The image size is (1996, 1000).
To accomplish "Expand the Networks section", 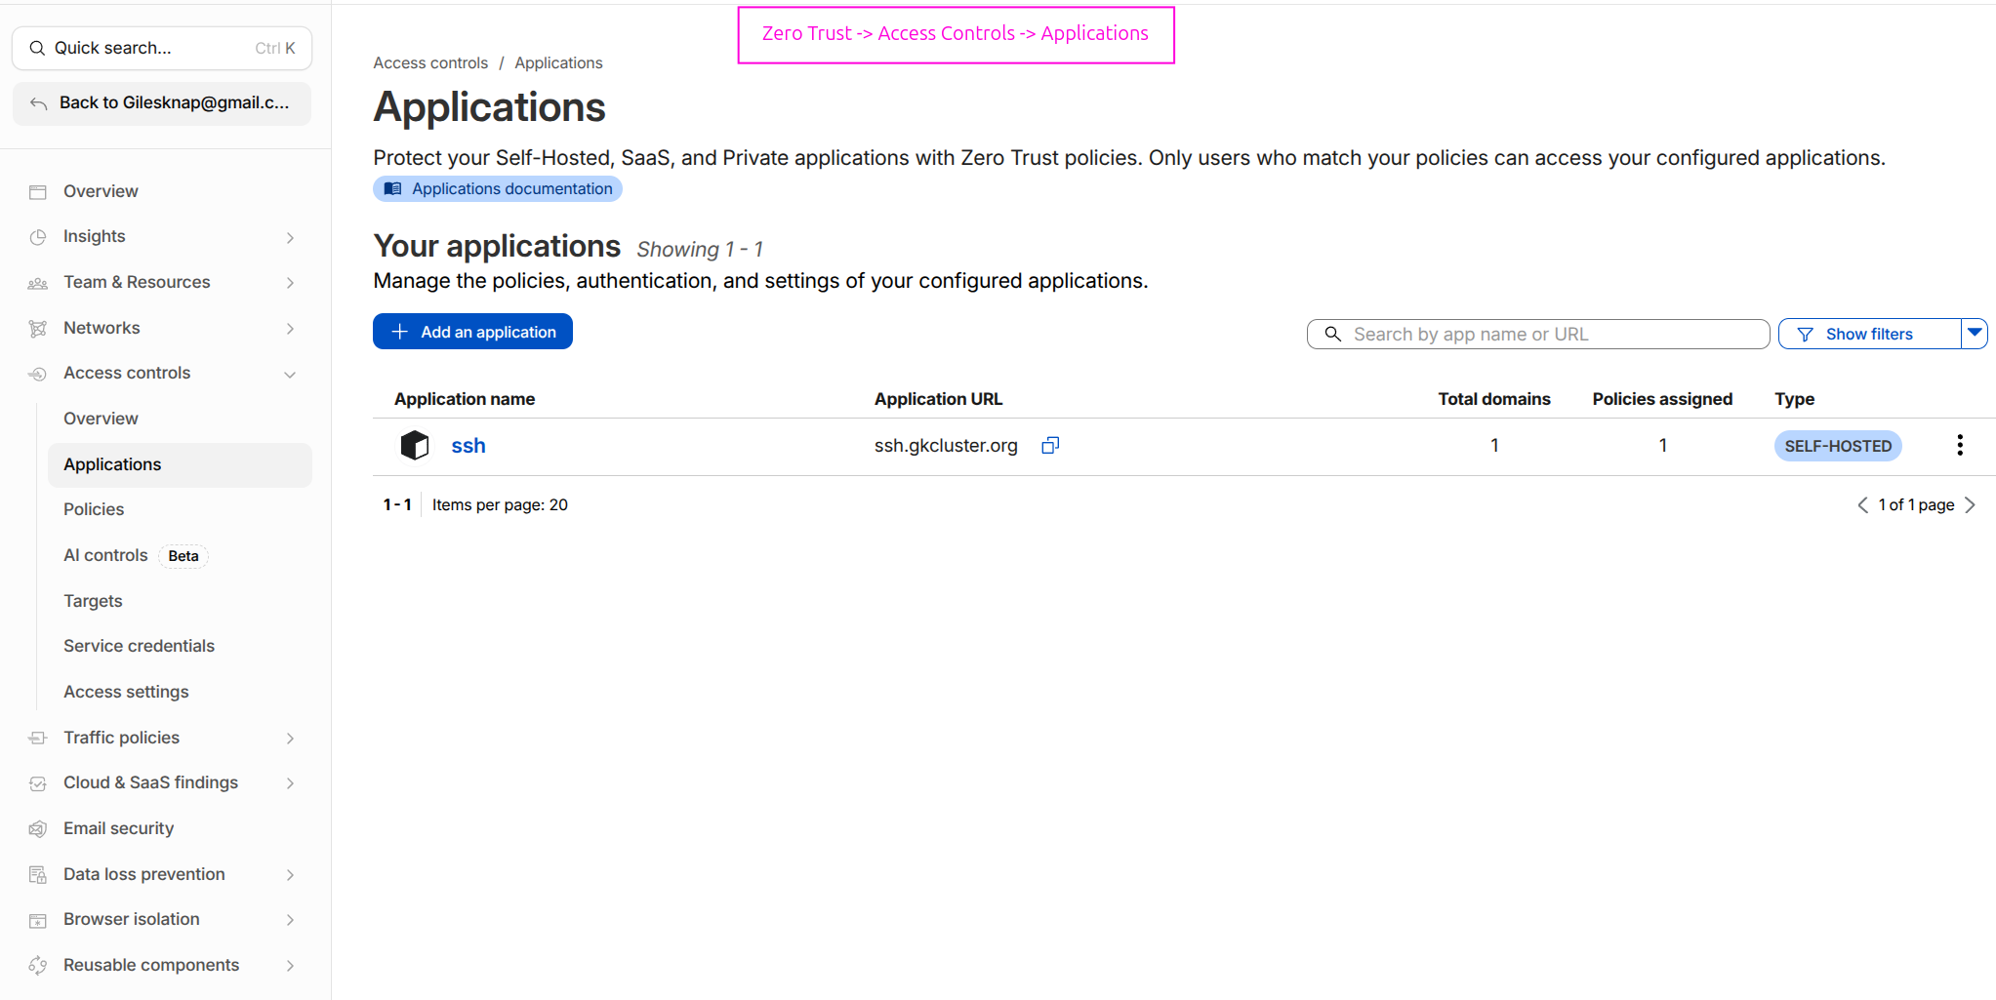I will point(290,328).
